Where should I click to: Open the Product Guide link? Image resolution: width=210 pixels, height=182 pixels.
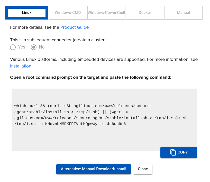click(x=75, y=27)
